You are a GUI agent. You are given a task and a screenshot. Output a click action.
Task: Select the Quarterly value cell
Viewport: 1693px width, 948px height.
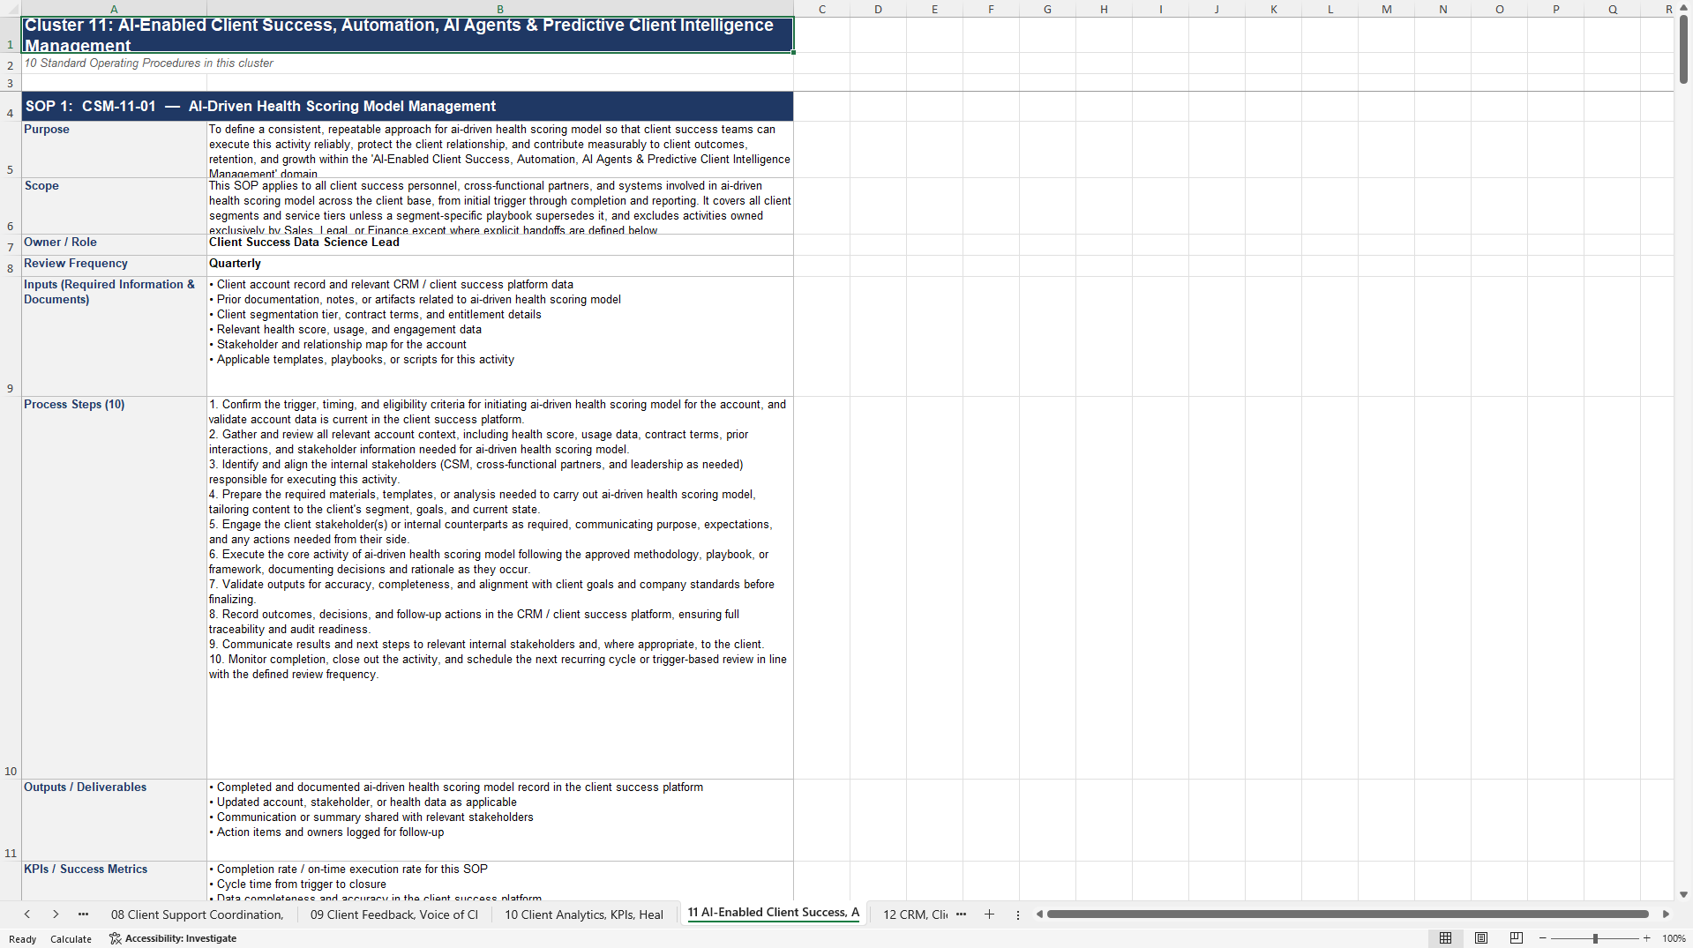pyautogui.click(x=499, y=266)
